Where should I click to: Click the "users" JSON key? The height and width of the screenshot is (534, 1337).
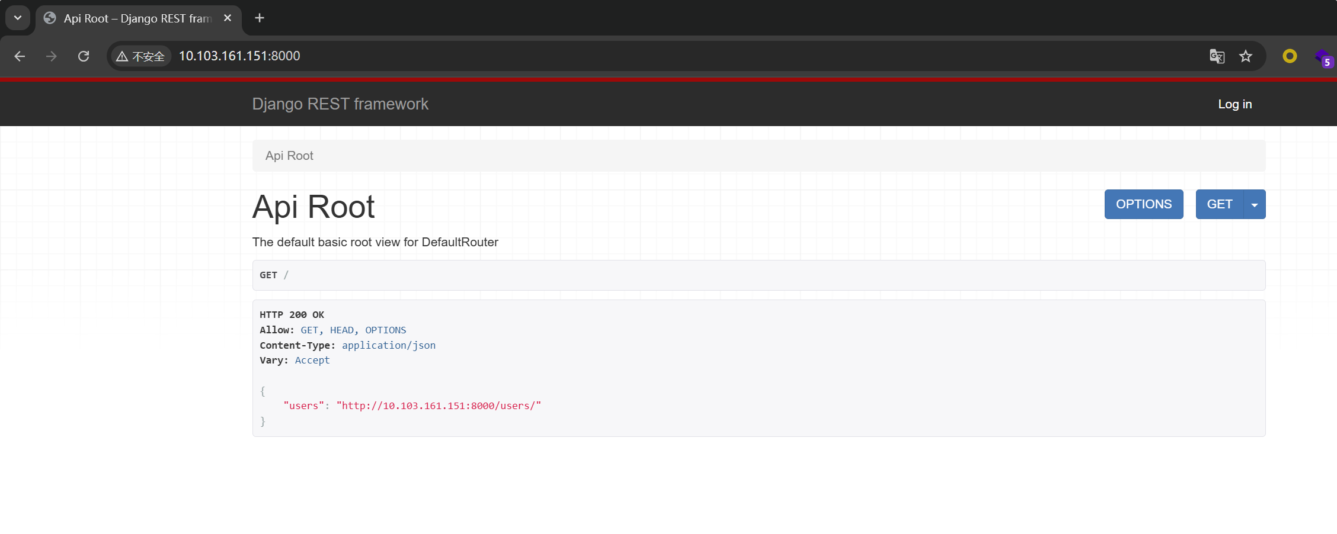(x=303, y=406)
